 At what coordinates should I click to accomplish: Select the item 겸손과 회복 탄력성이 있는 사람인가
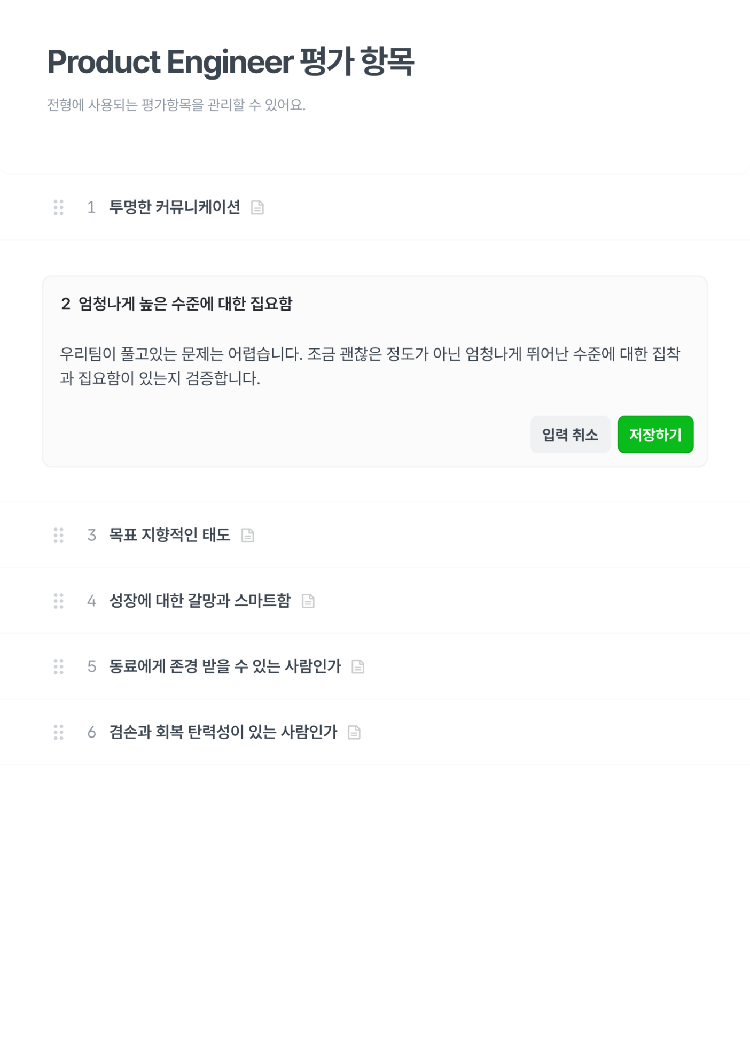click(x=223, y=732)
